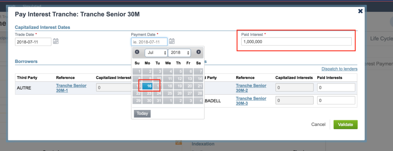The width and height of the screenshot is (393, 151).
Task: Focus the Paid Interest input field
Action: point(296,42)
